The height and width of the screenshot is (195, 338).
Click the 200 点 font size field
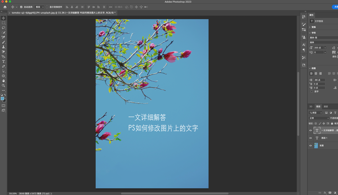[318, 48]
